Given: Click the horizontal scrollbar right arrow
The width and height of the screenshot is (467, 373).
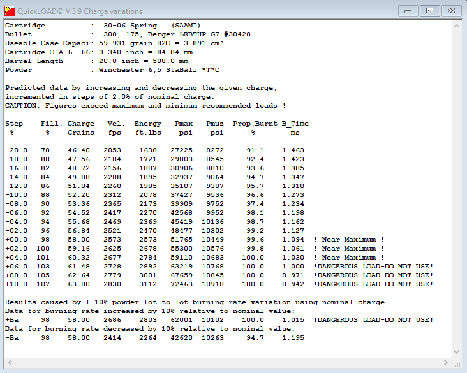Looking at the screenshot, I should [x=446, y=362].
